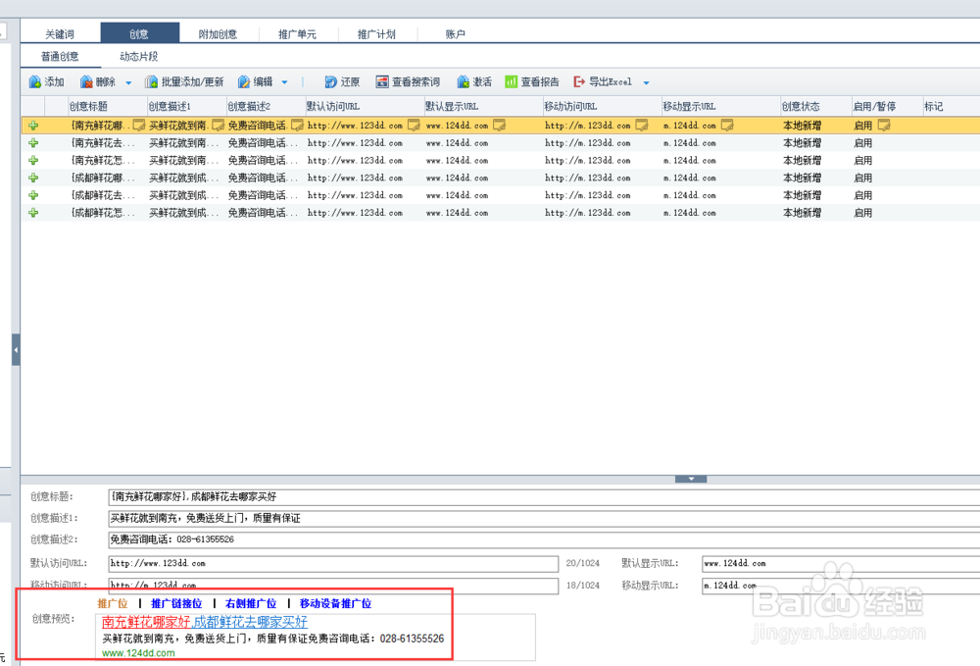The image size is (980, 666).
Task: Switch to 动态片段 sub-tab
Action: 139,56
